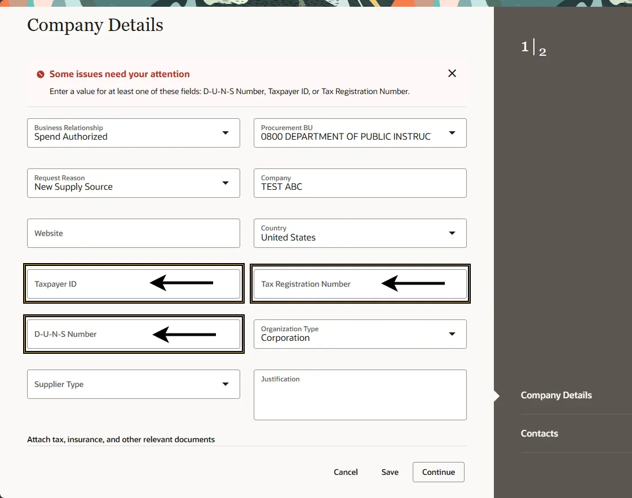632x498 pixels.
Task: Select the Tax Registration Number field
Action: [x=316, y=284]
